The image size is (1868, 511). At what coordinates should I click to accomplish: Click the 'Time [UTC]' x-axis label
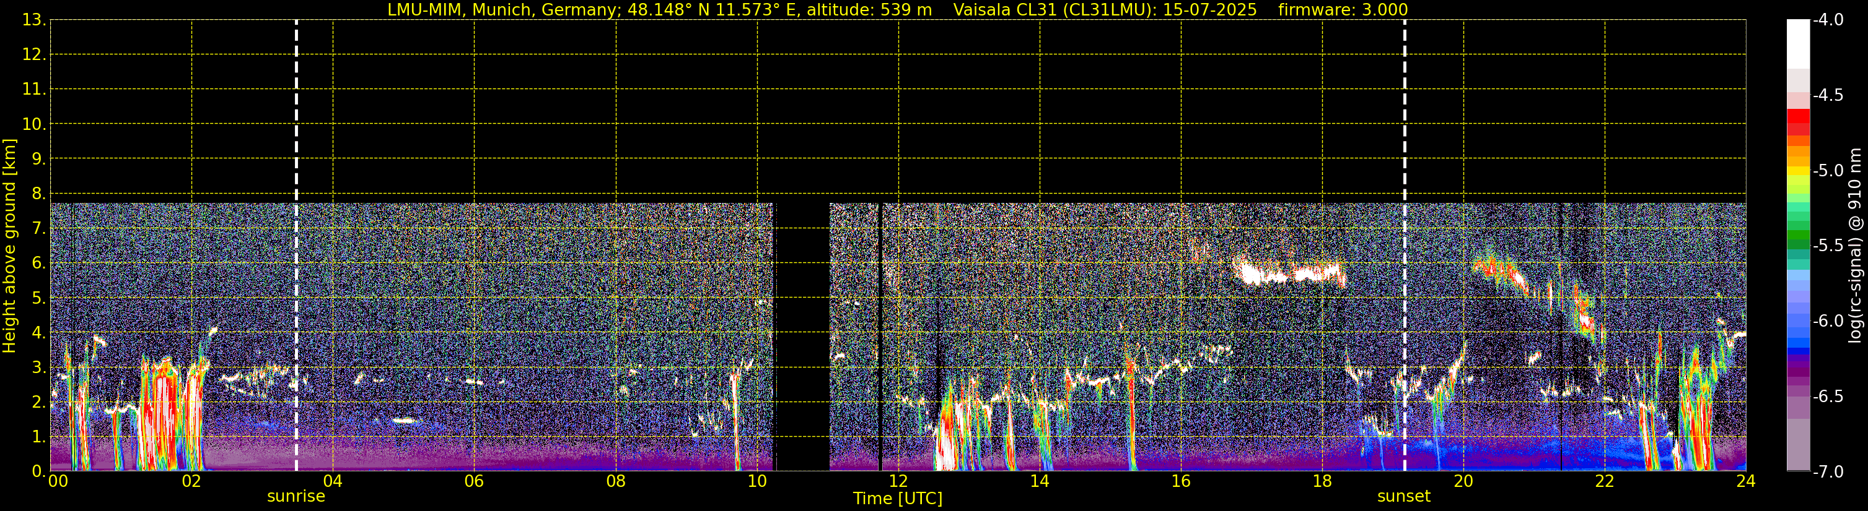pos(898,499)
